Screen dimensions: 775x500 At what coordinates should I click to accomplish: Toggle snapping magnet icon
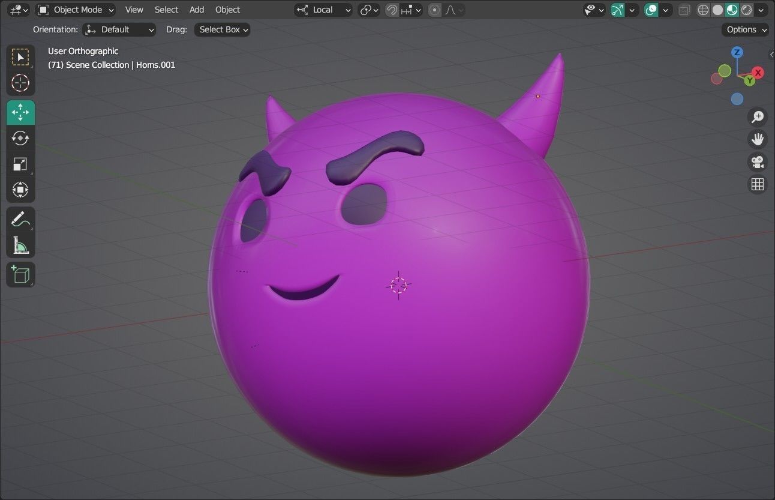(x=392, y=10)
